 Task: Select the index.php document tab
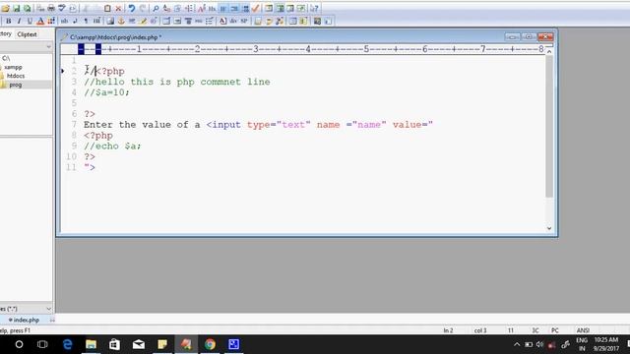coord(24,320)
